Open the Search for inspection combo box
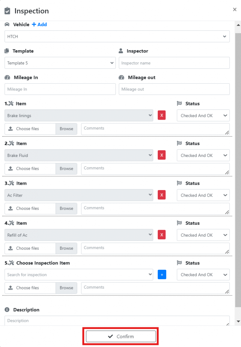 [79, 274]
